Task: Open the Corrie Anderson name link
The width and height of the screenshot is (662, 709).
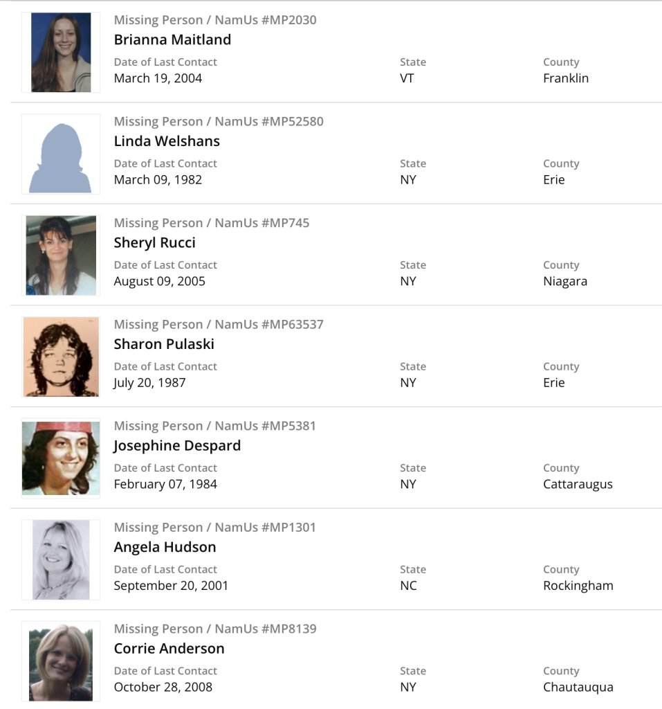Action: click(169, 649)
